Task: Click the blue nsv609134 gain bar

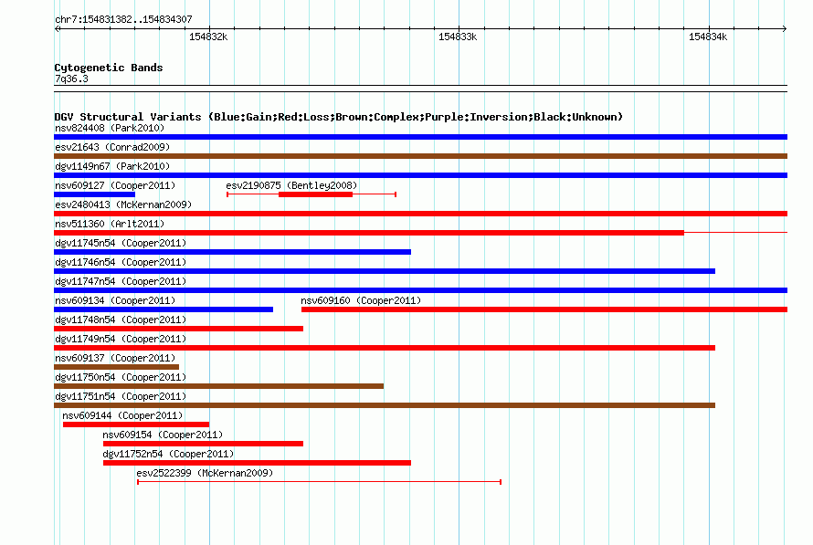Action: [x=164, y=309]
